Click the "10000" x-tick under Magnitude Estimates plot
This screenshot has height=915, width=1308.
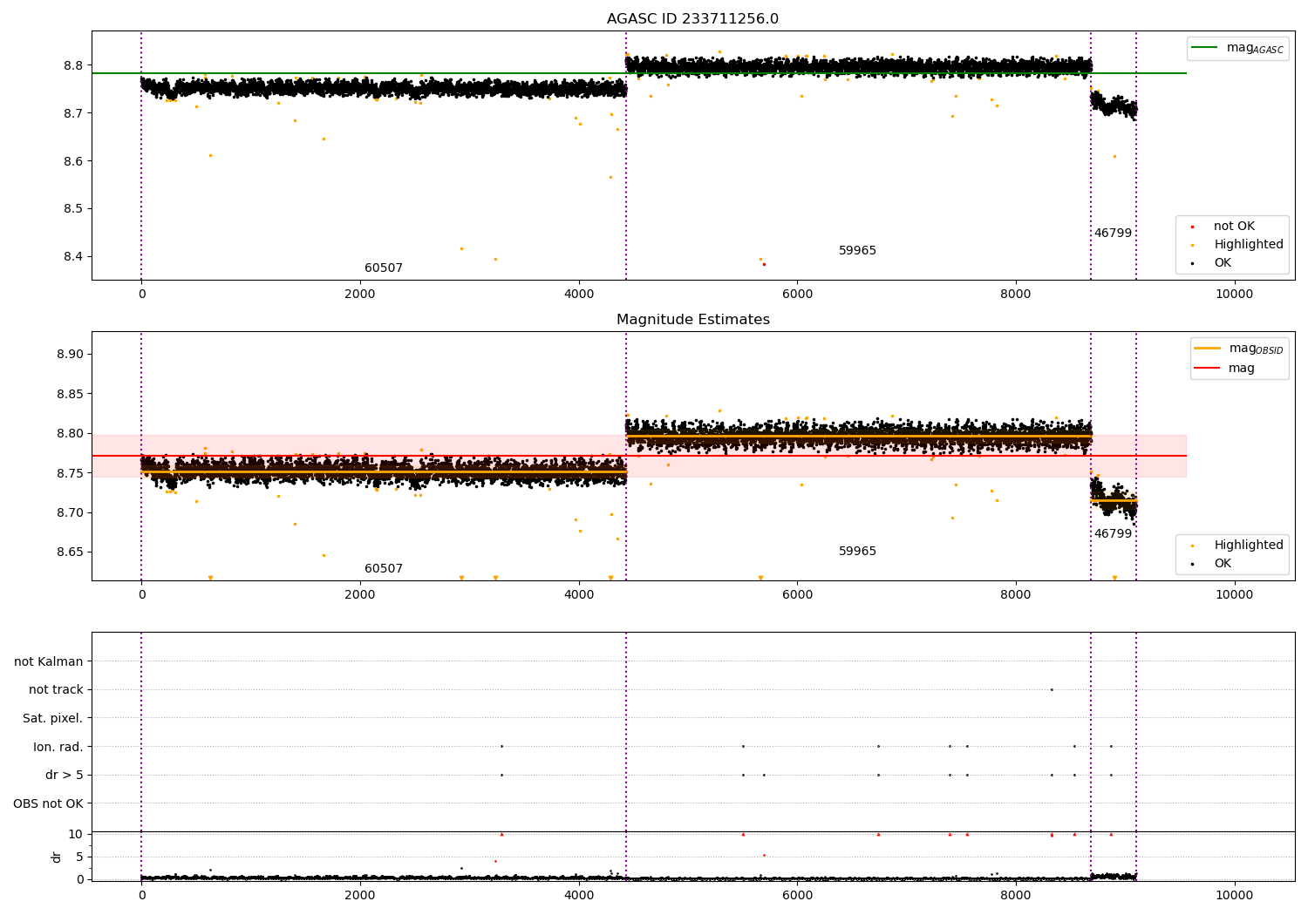[1235, 595]
